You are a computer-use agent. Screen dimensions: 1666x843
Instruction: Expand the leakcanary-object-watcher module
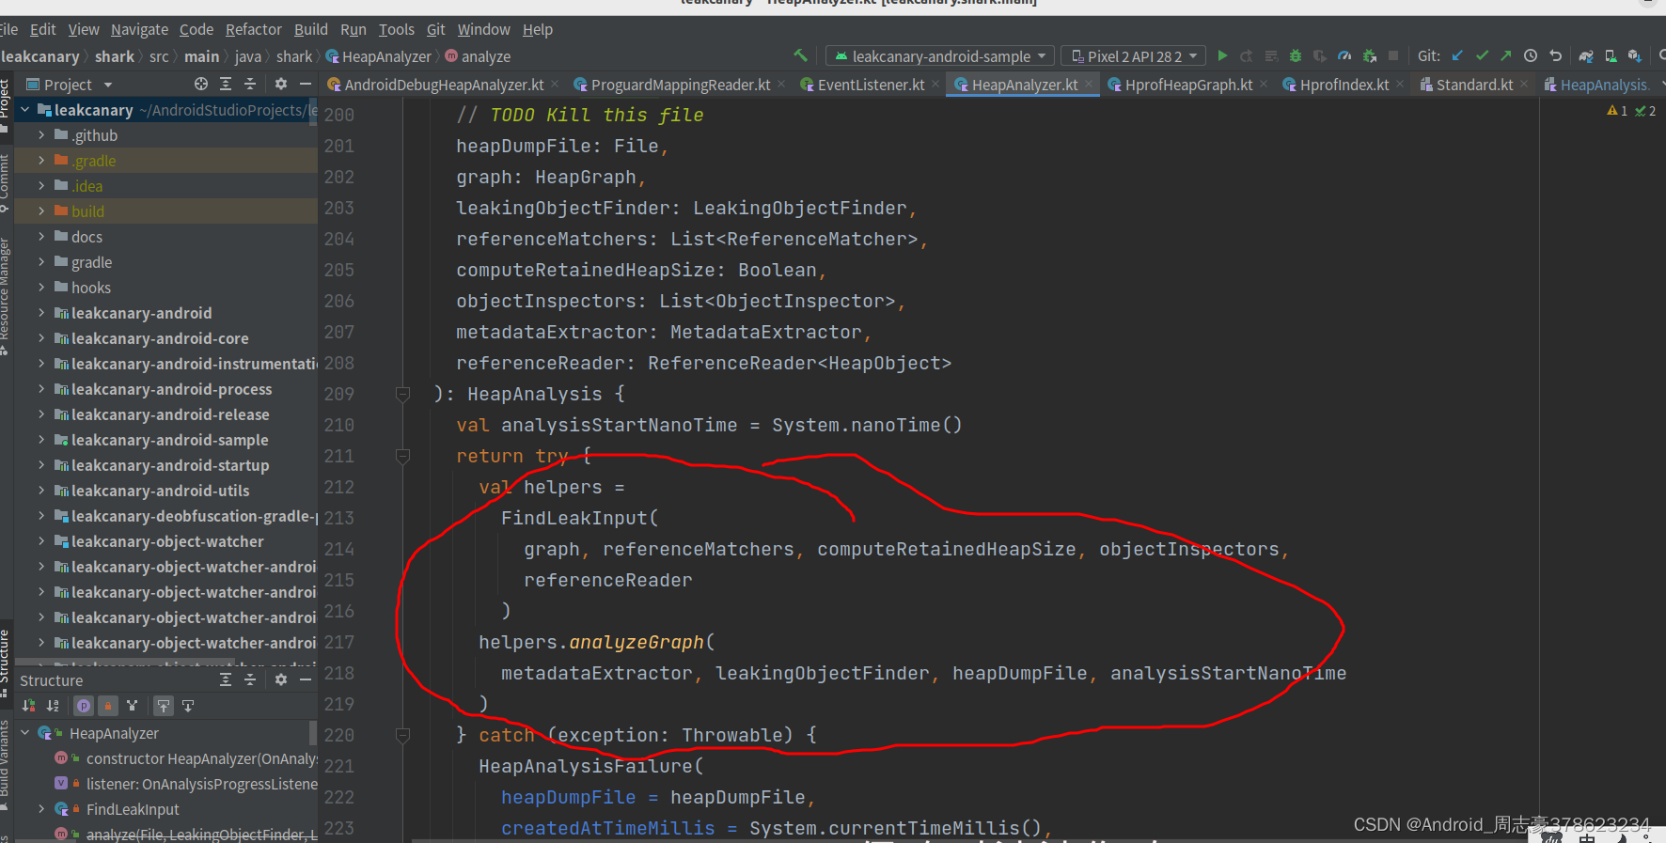point(41,541)
